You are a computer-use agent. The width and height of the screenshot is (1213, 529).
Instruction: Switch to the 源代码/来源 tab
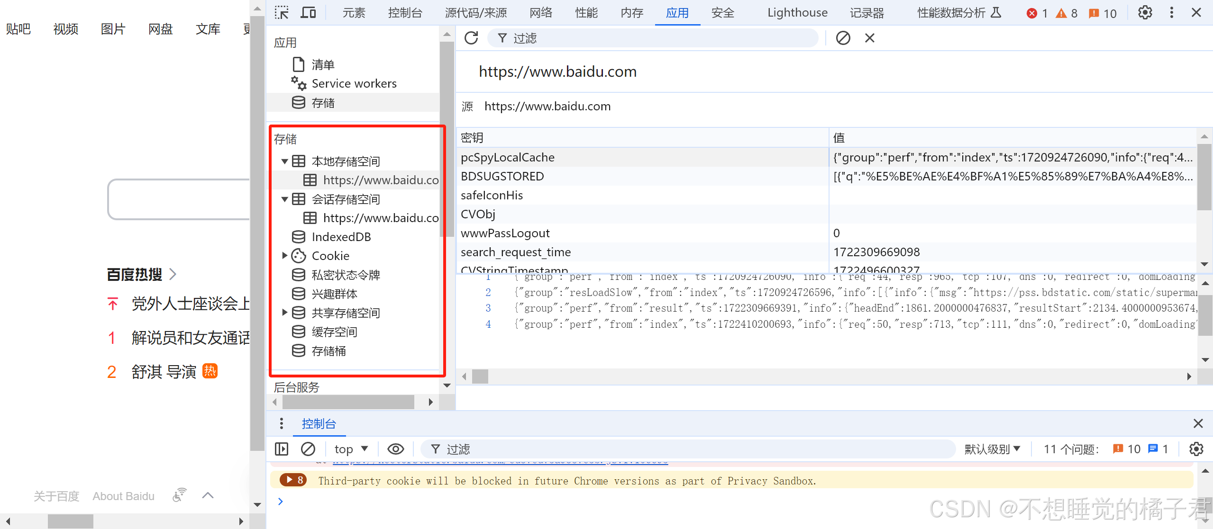476,13
